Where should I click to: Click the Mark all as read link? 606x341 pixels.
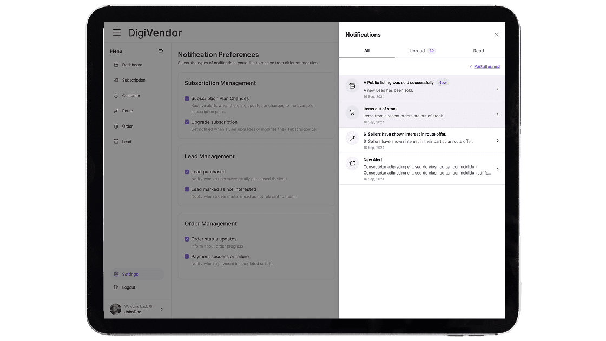click(484, 65)
